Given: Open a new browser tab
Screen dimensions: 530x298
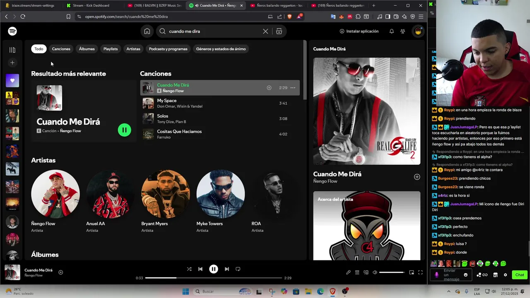Looking at the screenshot, I should pos(374,5).
